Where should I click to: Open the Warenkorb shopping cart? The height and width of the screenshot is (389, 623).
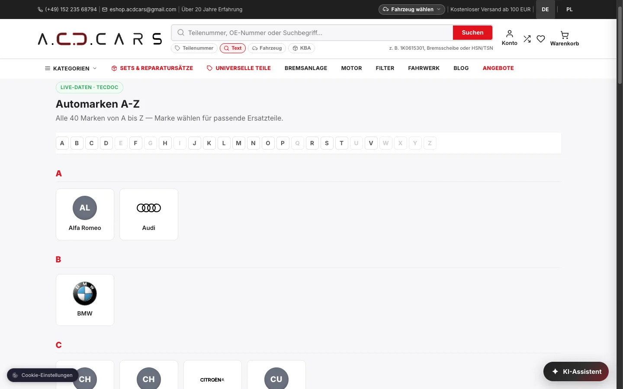pos(564,38)
